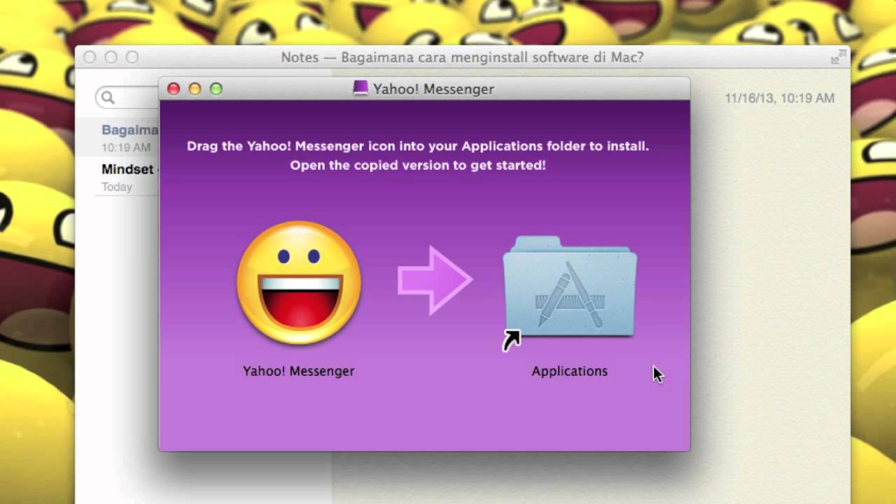Select the "Yahoo! Messenger" icon label
Viewport: 896px width, 504px height.
click(x=299, y=371)
